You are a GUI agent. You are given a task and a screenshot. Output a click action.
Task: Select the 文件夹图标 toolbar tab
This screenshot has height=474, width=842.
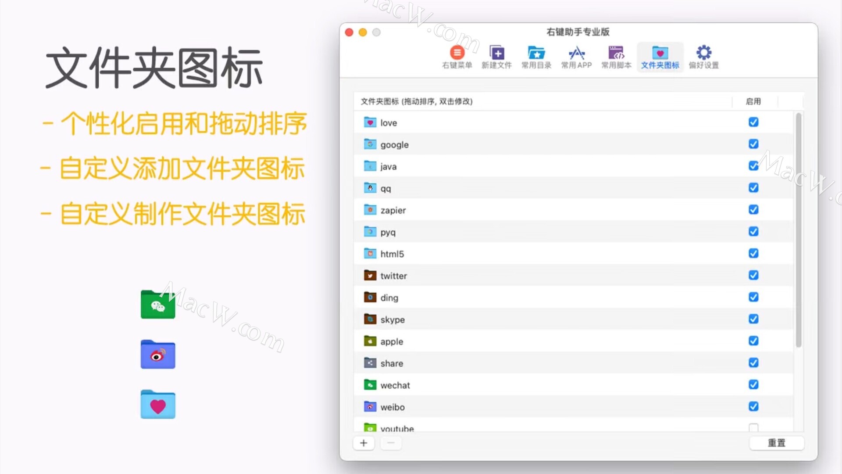coord(660,57)
